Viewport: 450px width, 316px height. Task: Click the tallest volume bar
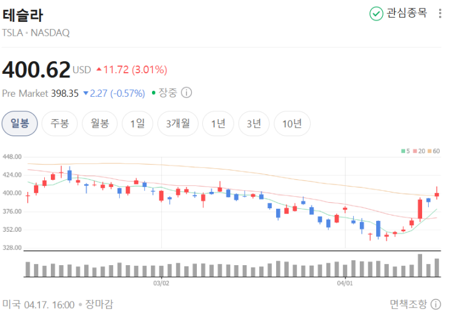(420, 265)
